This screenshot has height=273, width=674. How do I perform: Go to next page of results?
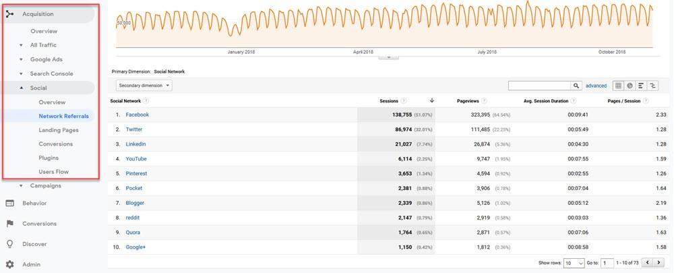point(661,262)
